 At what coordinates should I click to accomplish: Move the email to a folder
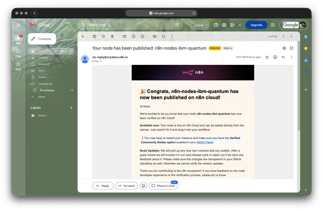[x=155, y=37]
